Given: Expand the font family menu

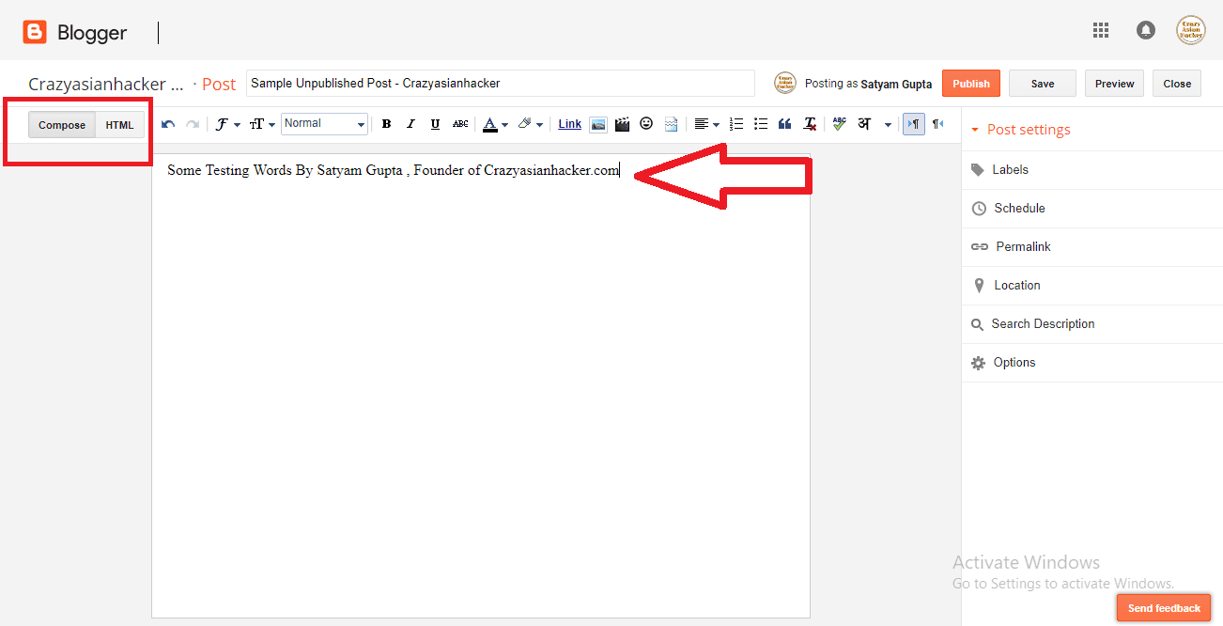Looking at the screenshot, I should [228, 123].
